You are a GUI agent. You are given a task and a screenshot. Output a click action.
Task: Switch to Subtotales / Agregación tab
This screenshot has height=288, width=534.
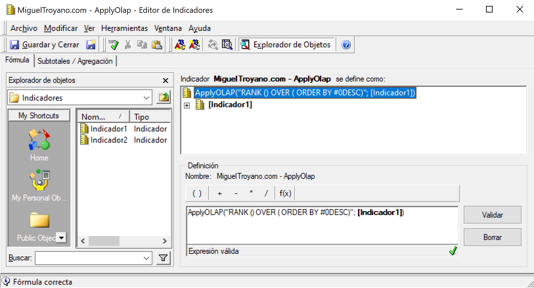[x=75, y=61]
